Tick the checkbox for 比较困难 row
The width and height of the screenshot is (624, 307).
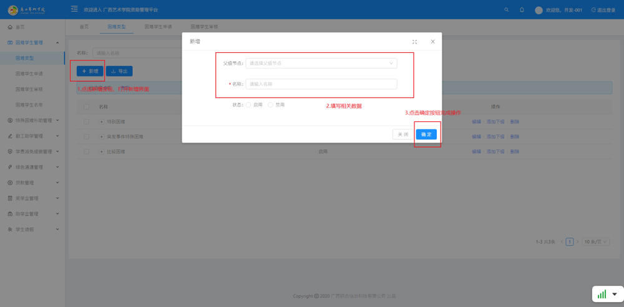coord(86,152)
